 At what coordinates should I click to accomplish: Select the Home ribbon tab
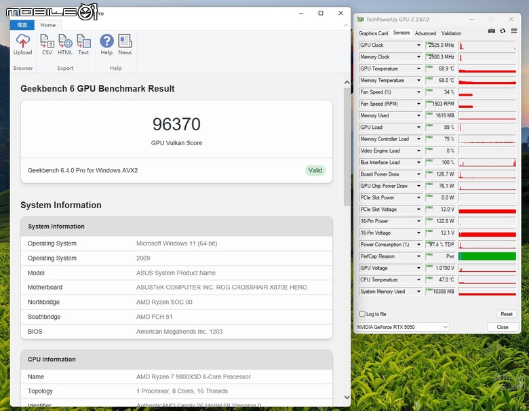pyautogui.click(x=48, y=25)
